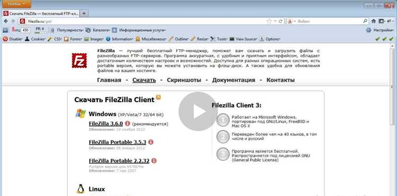397x196 pixels.
Task: Click the Скачать navigation link
Action: 144,80
